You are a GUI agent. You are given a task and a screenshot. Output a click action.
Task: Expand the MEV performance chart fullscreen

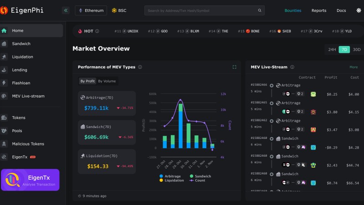[234, 67]
